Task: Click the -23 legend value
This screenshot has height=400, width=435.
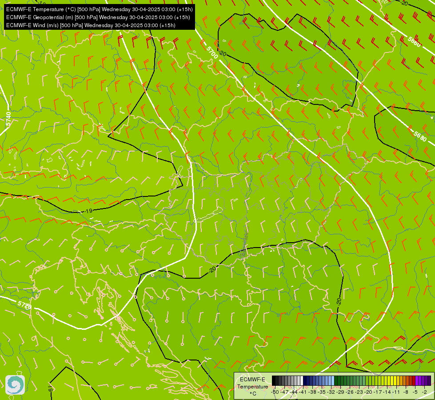Action: coord(359,392)
